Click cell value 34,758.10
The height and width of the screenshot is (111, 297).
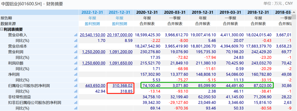152,97
